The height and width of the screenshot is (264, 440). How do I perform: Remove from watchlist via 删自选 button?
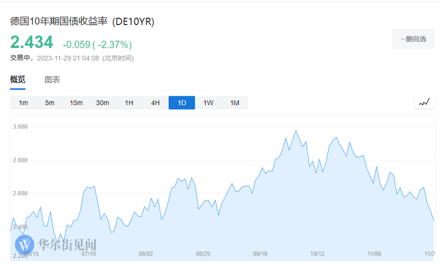coord(413,39)
